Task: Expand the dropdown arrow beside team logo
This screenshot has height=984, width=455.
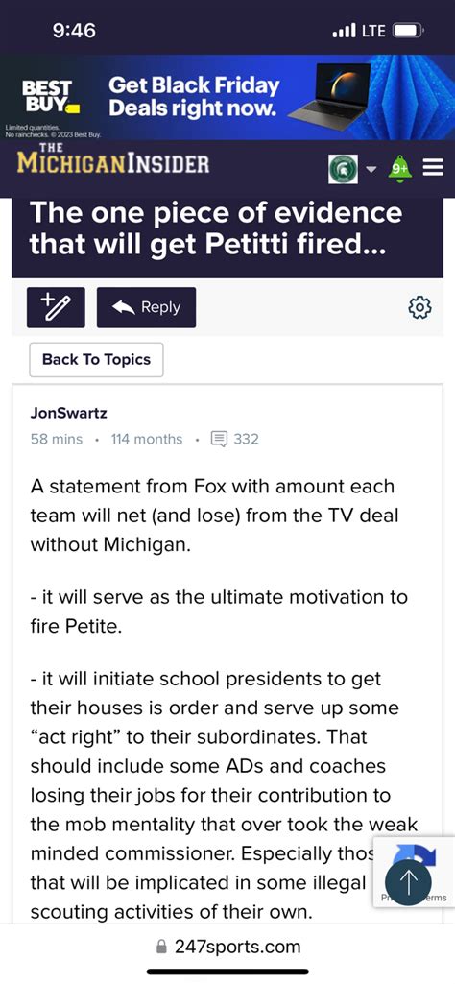Action: coord(371,169)
